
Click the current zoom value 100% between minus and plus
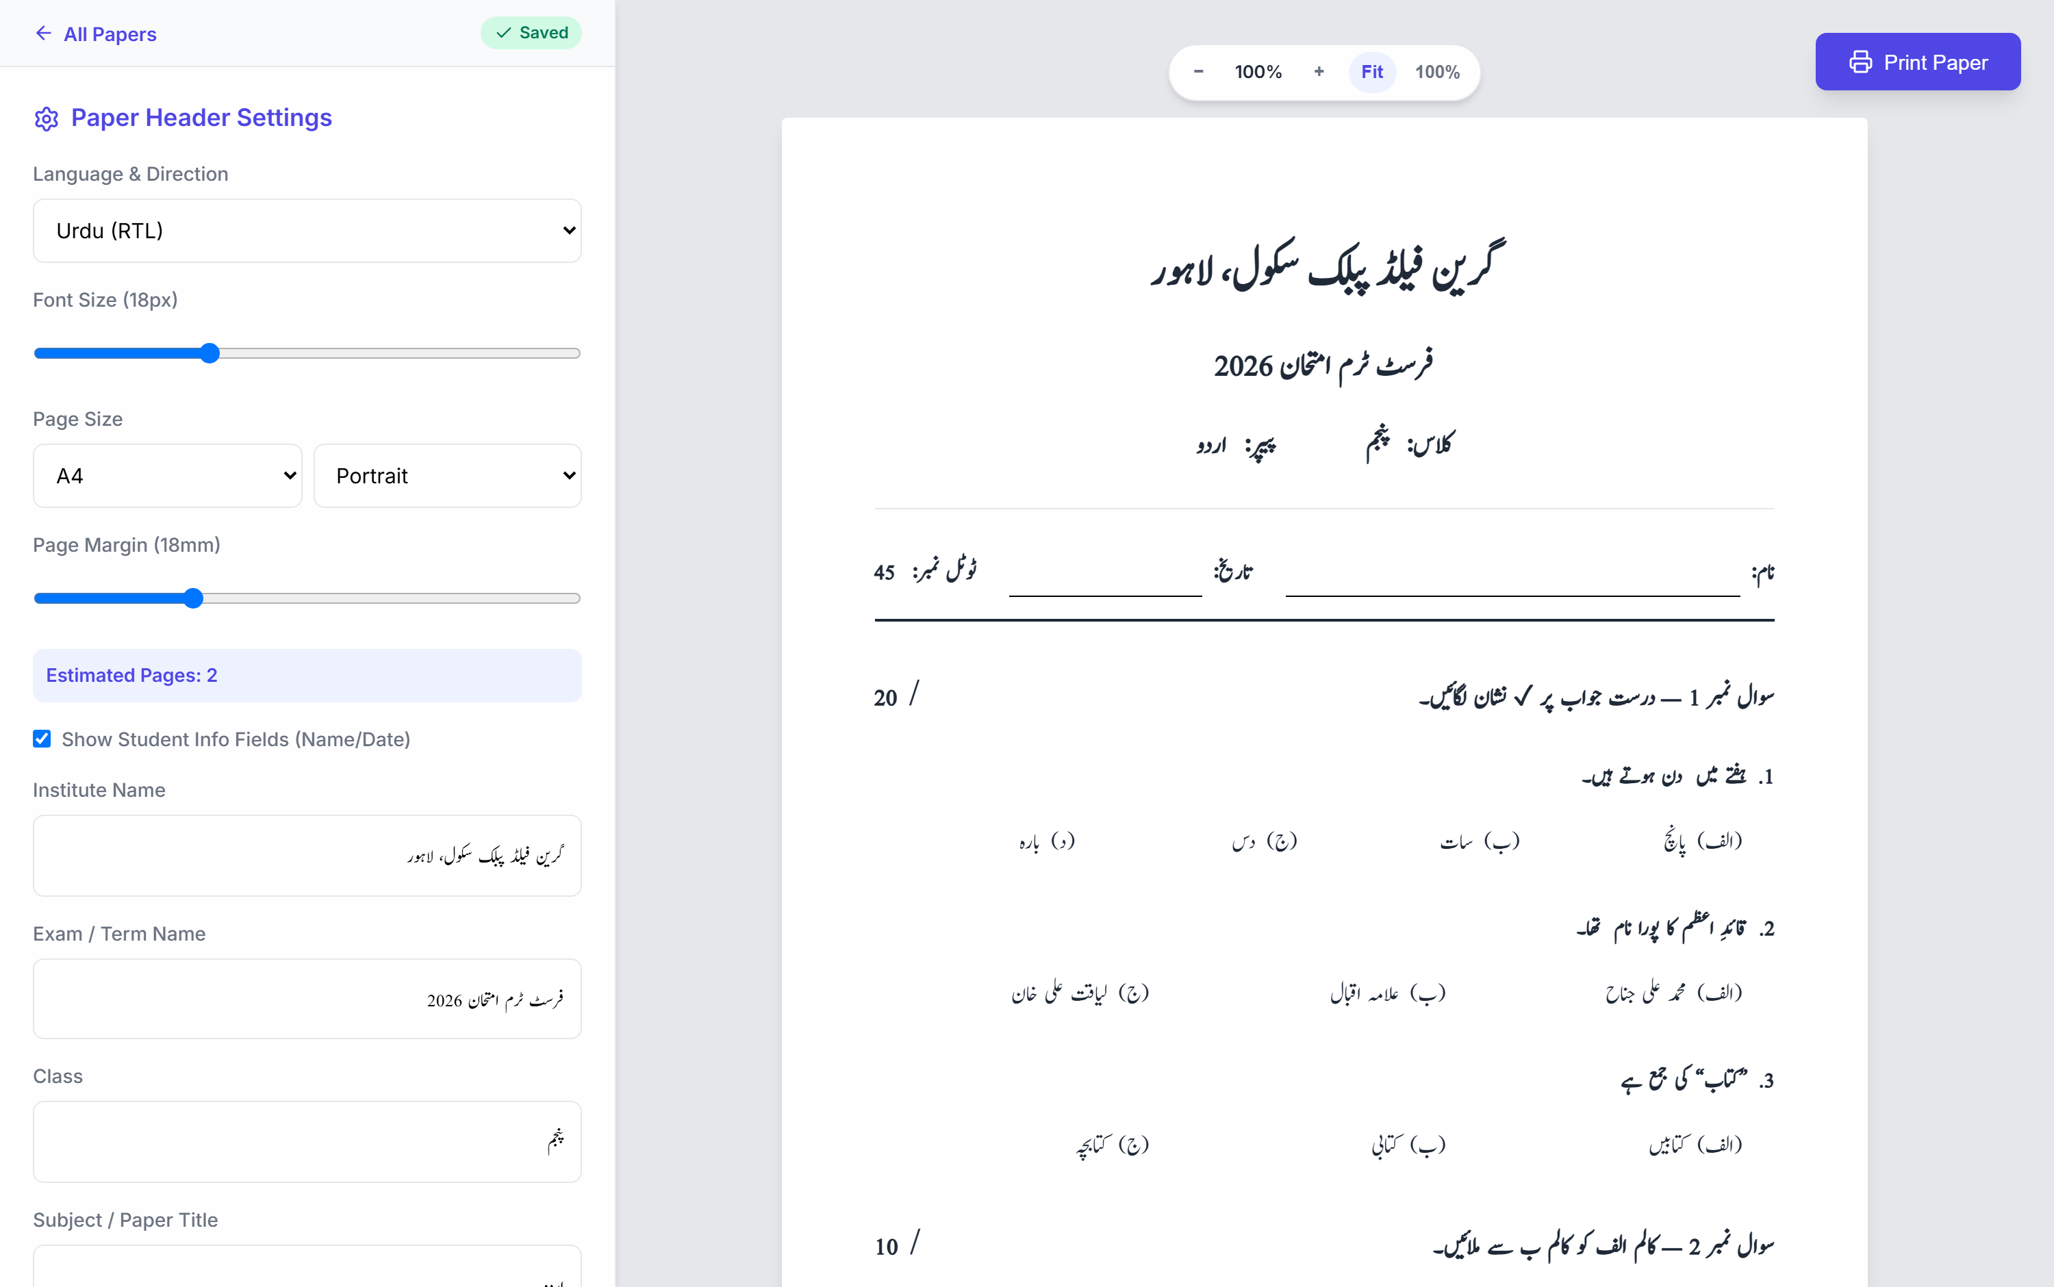click(1258, 71)
